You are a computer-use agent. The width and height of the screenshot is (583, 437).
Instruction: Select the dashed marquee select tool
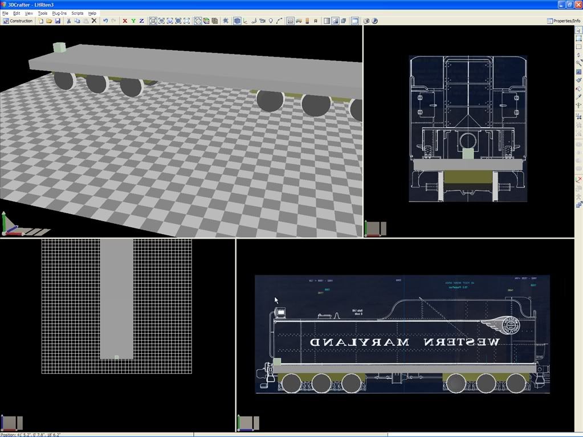tap(578, 47)
